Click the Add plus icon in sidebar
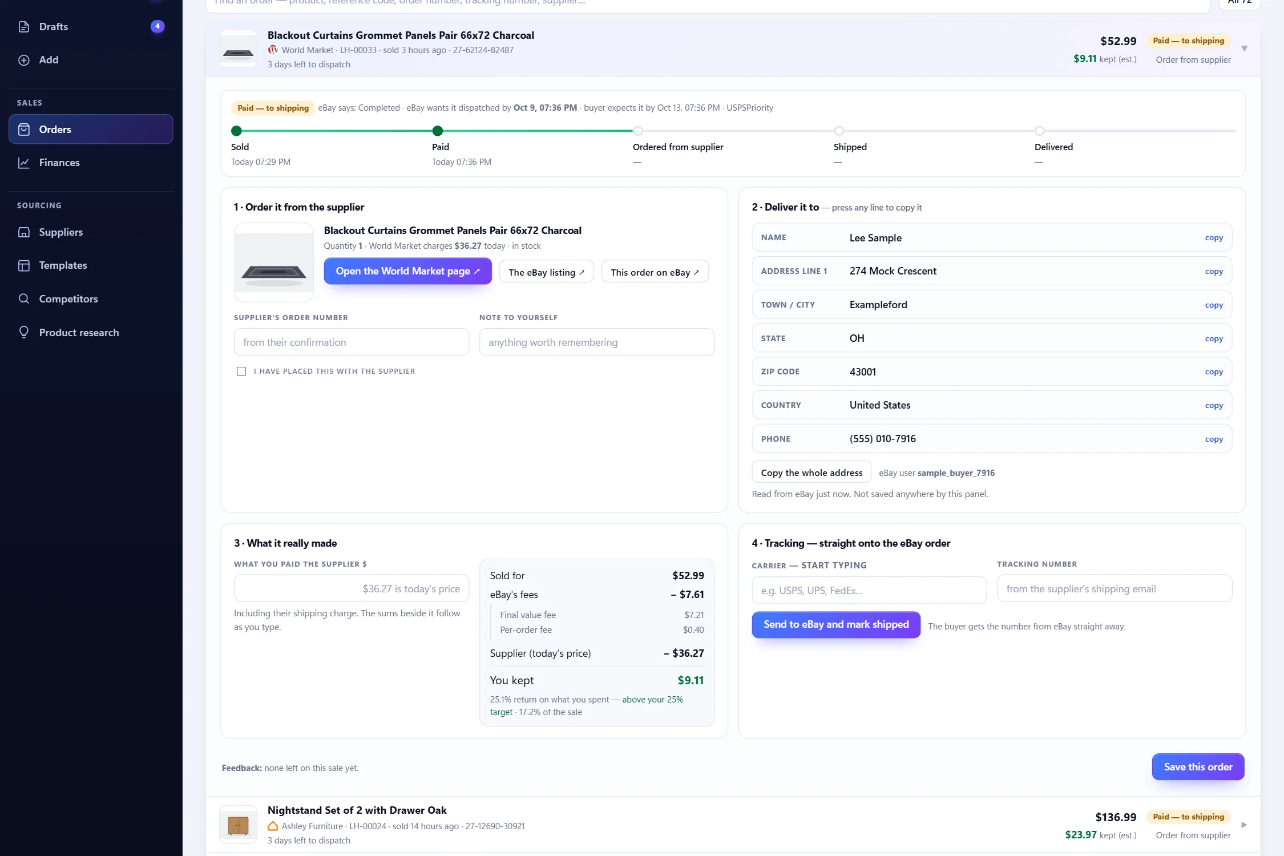The height and width of the screenshot is (856, 1284). [x=24, y=60]
